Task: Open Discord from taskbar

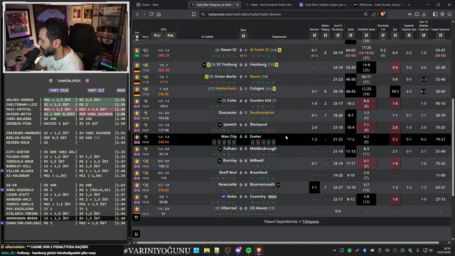Action: click(238, 251)
